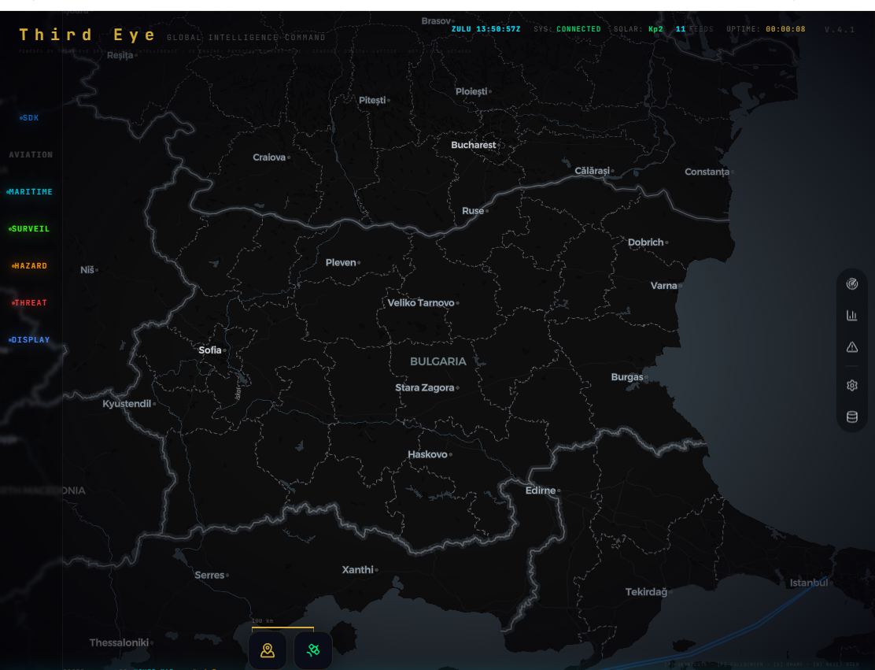Click the yellow map pin location button
The image size is (875, 670).
[x=268, y=650]
